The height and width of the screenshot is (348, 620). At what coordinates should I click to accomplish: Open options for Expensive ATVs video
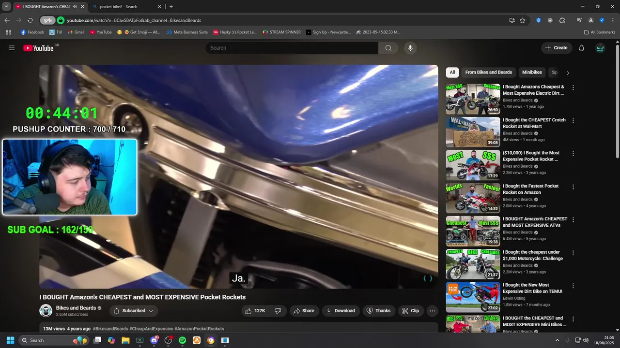(x=573, y=220)
